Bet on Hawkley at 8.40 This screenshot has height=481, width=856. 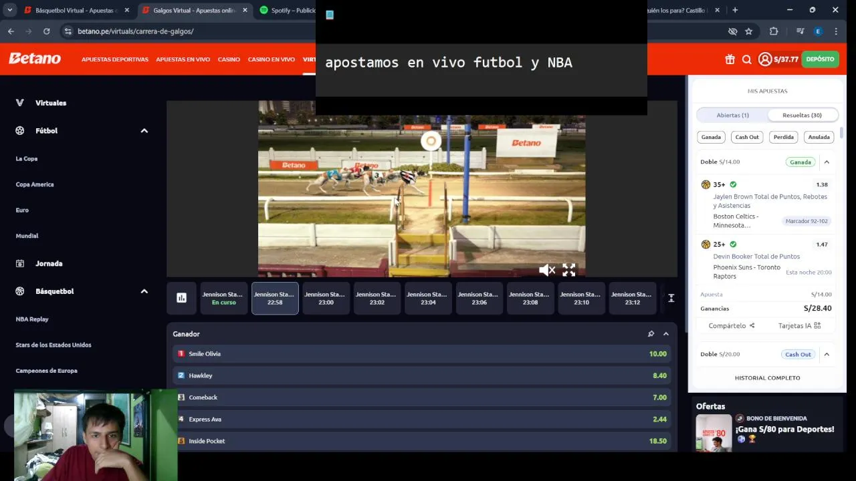point(421,375)
